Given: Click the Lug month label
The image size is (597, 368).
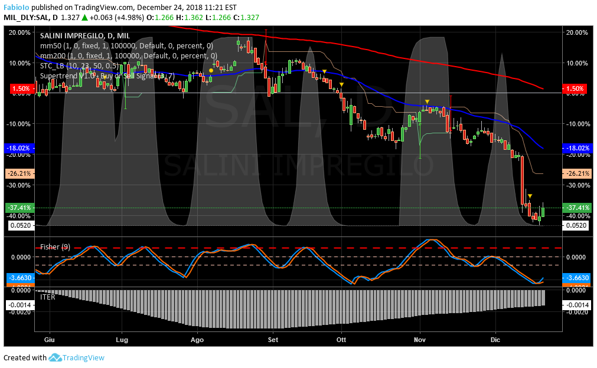Looking at the screenshot, I should coord(122,340).
